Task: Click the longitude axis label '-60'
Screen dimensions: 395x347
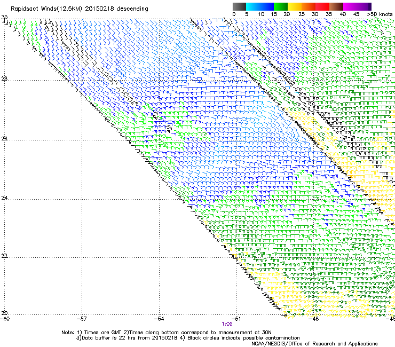Action: (5, 319)
